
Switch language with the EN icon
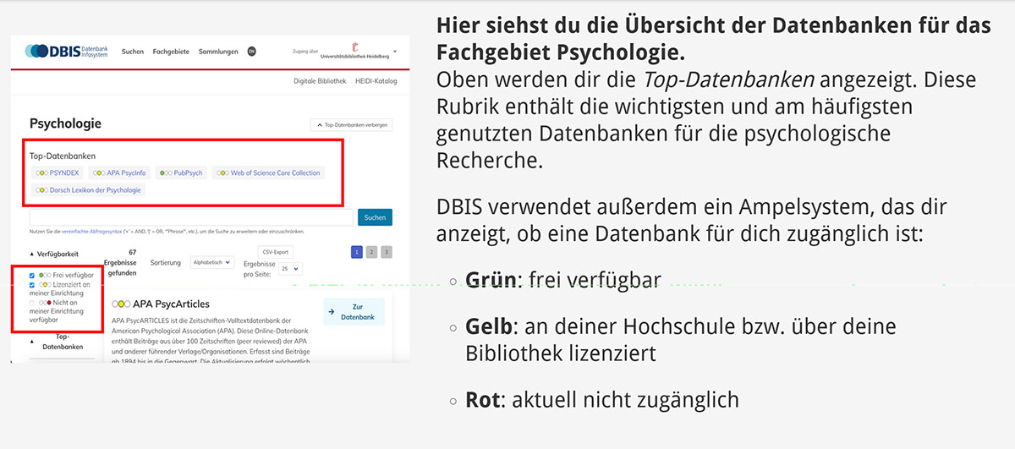pos(251,52)
